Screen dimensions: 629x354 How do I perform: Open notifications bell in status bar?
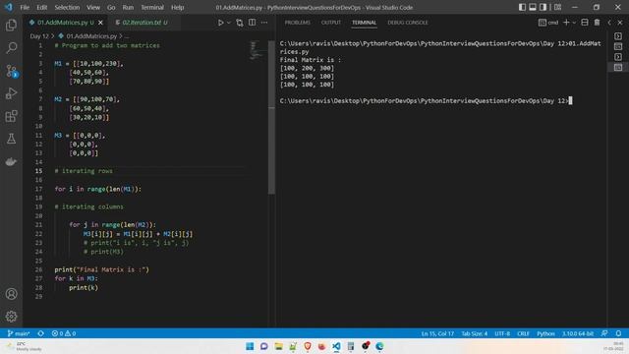[618, 333]
